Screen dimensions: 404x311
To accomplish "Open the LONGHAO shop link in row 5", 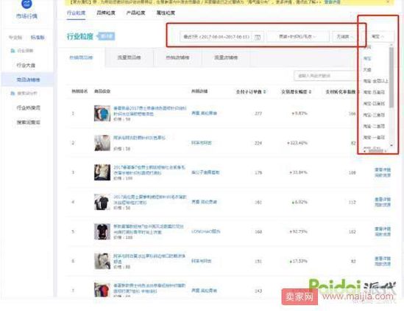I will coord(206,231).
